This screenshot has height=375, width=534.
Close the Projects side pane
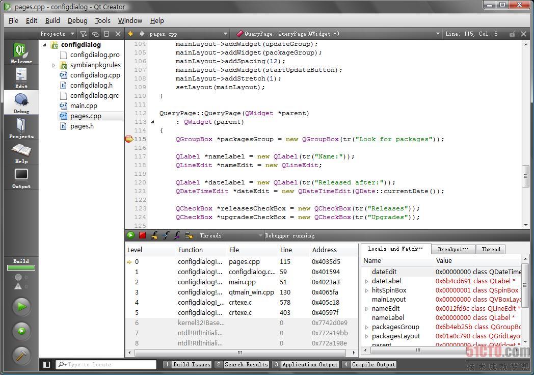click(118, 34)
